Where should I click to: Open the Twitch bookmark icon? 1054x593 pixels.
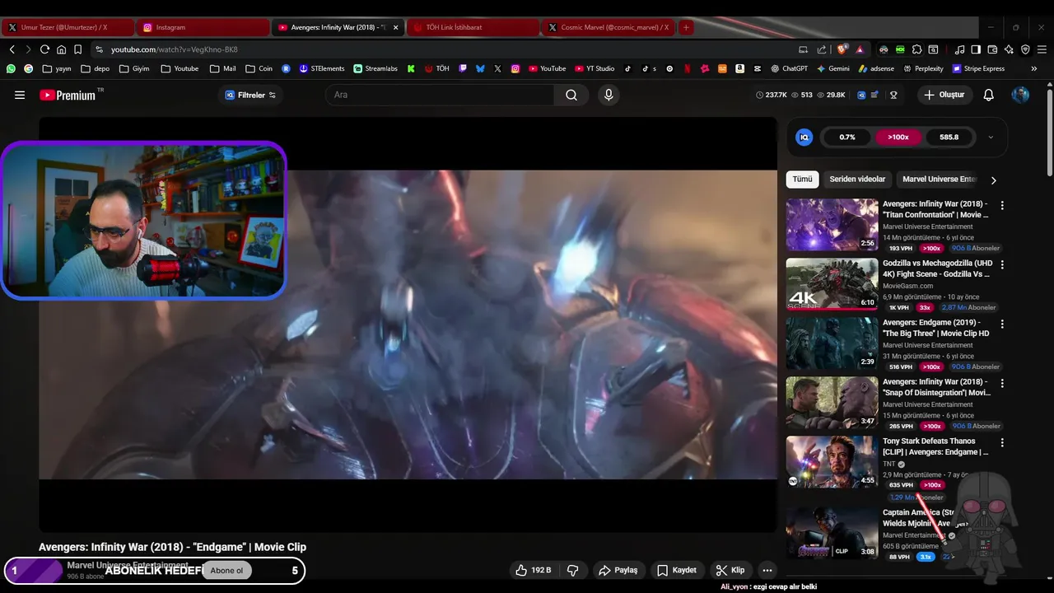pos(463,69)
